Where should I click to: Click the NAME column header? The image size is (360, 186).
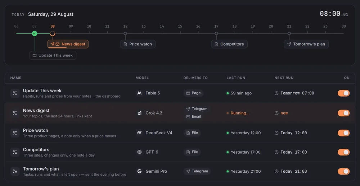16,78
